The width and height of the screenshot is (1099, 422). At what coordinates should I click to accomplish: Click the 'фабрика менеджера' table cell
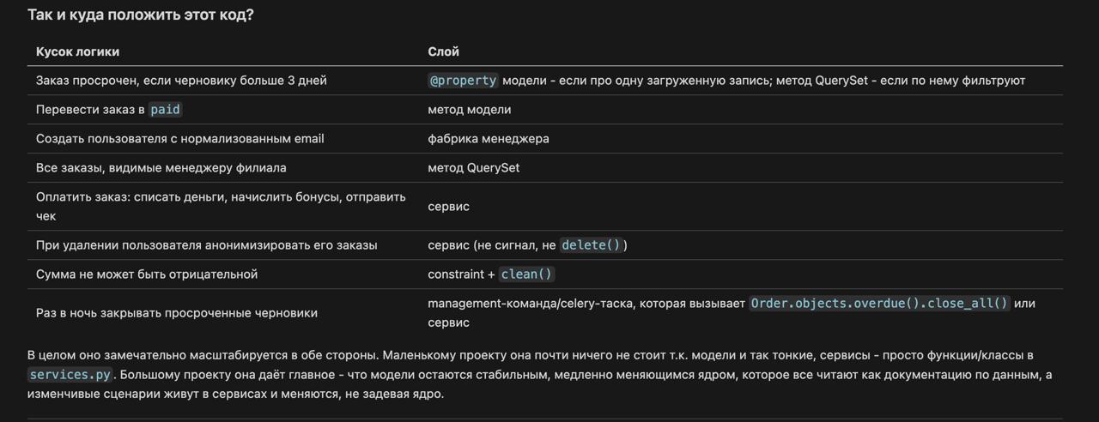tap(489, 138)
